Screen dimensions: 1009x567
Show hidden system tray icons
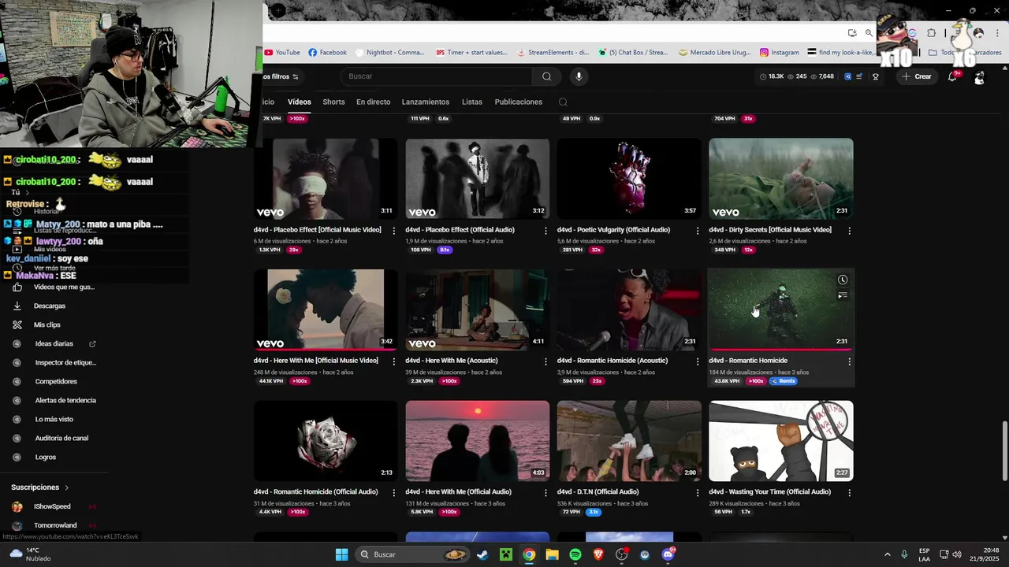887,554
